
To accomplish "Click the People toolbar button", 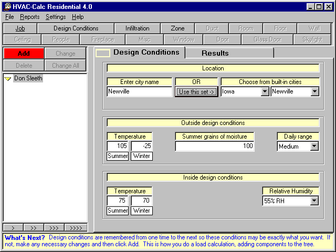I will point(61,39).
